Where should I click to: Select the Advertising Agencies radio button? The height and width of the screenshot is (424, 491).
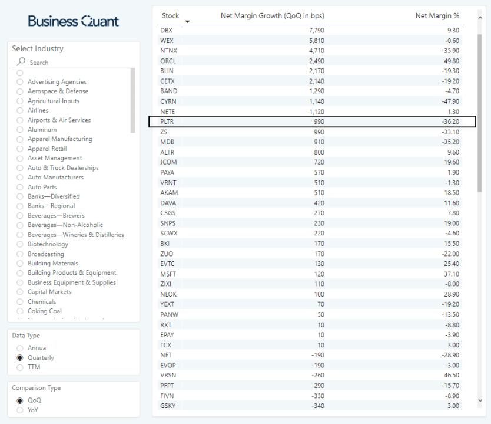click(x=20, y=82)
